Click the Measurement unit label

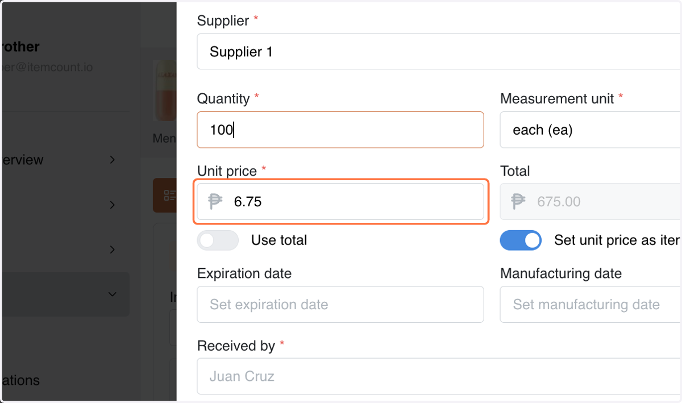click(x=557, y=99)
